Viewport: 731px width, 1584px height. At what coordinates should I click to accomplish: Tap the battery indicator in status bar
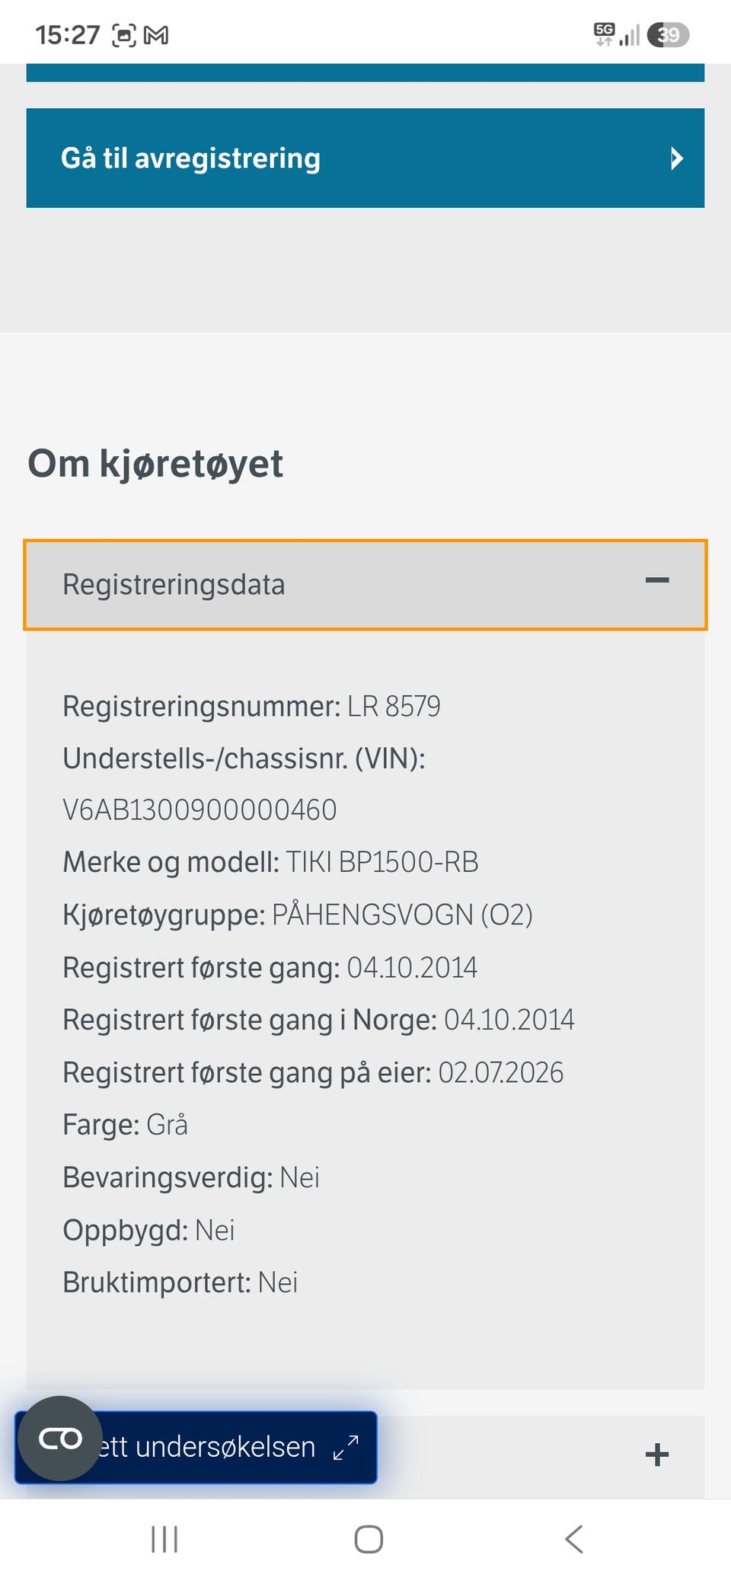tap(668, 35)
